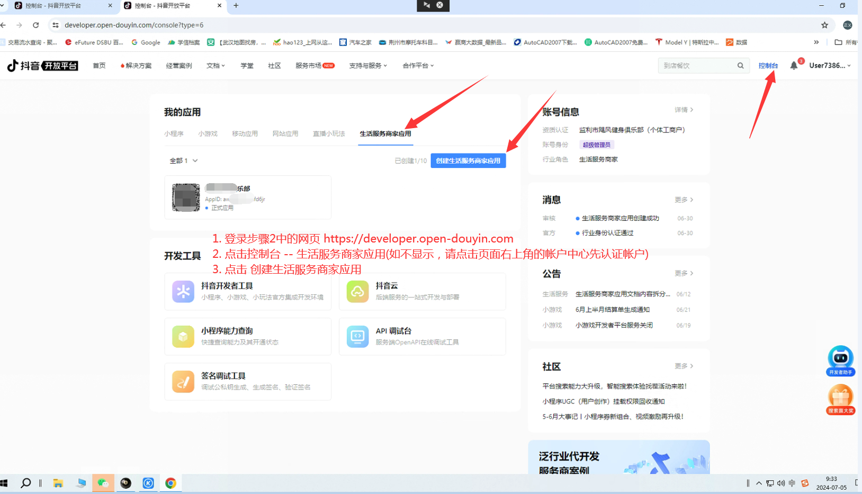Switch to 直播小玩法 tab
This screenshot has width=862, height=494.
click(x=329, y=133)
